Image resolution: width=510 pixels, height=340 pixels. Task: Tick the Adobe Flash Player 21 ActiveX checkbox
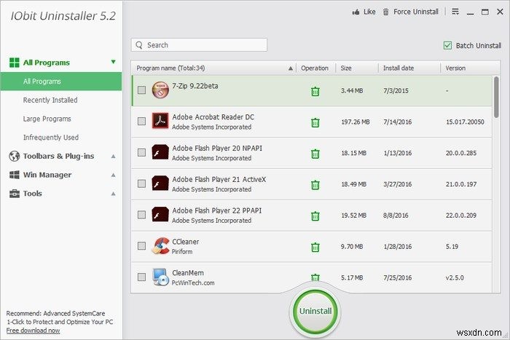click(x=141, y=183)
